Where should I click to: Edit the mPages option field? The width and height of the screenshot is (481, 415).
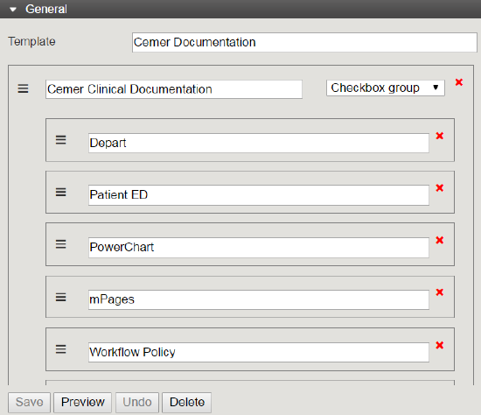click(259, 299)
